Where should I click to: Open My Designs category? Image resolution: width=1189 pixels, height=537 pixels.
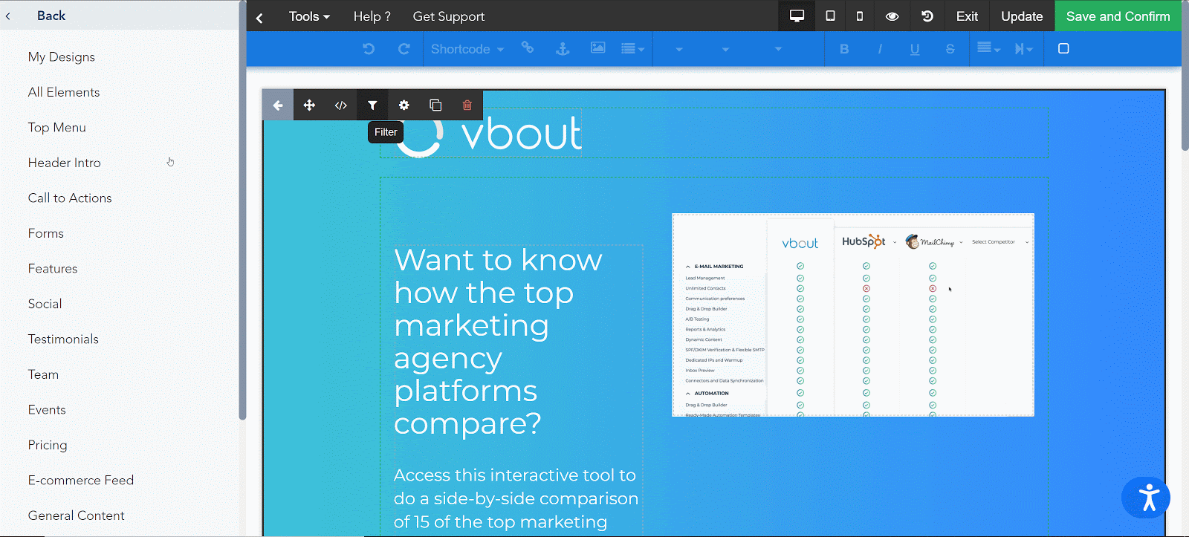[x=62, y=57]
